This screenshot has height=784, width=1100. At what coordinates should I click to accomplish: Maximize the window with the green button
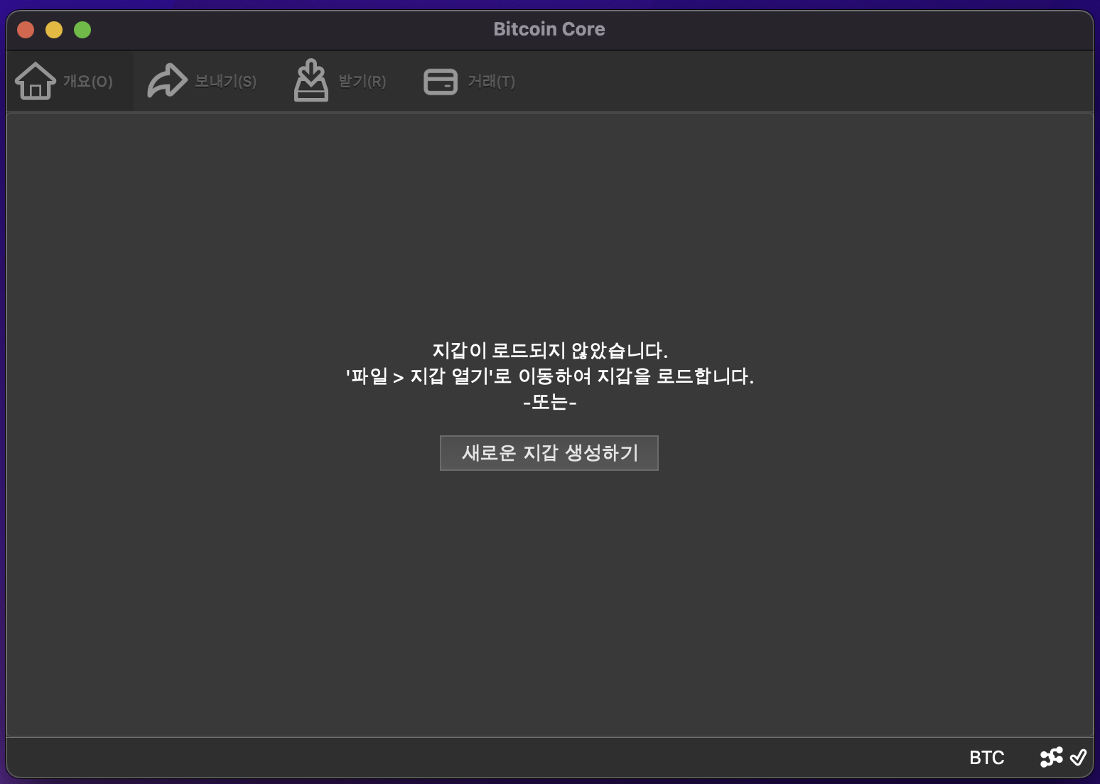pyautogui.click(x=82, y=30)
